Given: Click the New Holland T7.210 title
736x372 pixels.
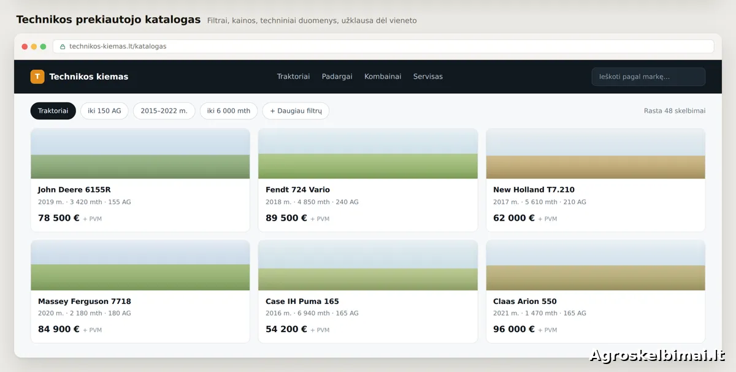Looking at the screenshot, I should click(x=534, y=190).
